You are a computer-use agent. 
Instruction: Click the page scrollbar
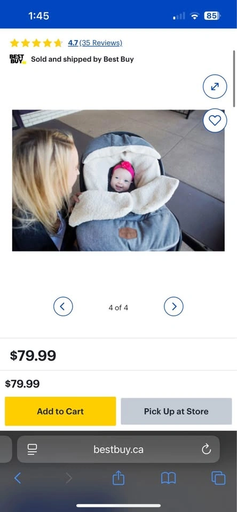coord(234,78)
